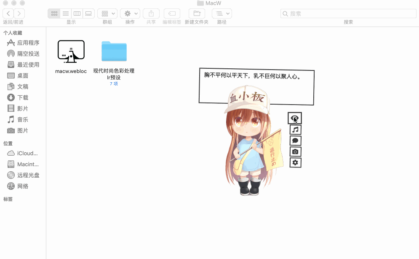Select the macw.webloc file icon
Image resolution: width=419 pixels, height=259 pixels.
[x=71, y=51]
